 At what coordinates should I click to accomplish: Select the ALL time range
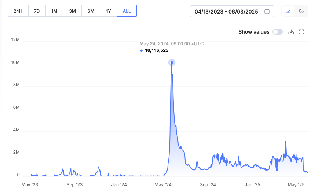pyautogui.click(x=127, y=11)
